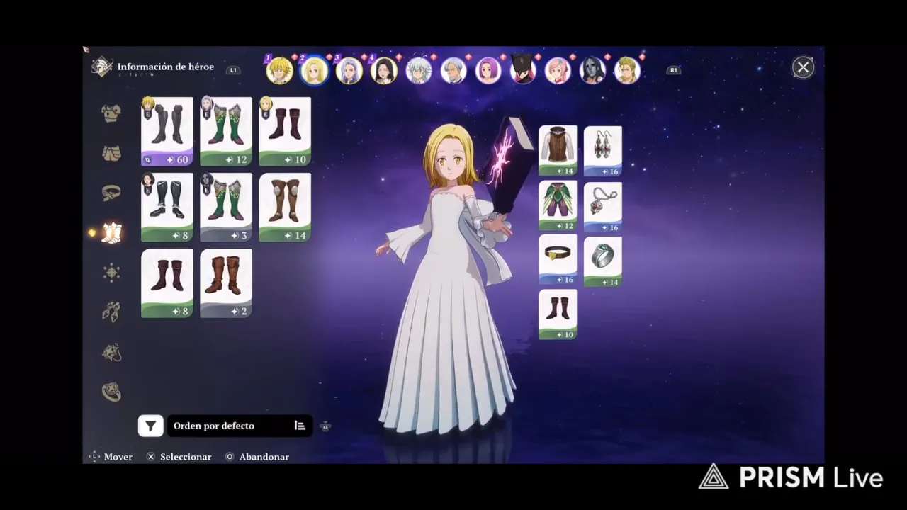Click the Abandonar prompt
907x510 pixels.
[257, 457]
